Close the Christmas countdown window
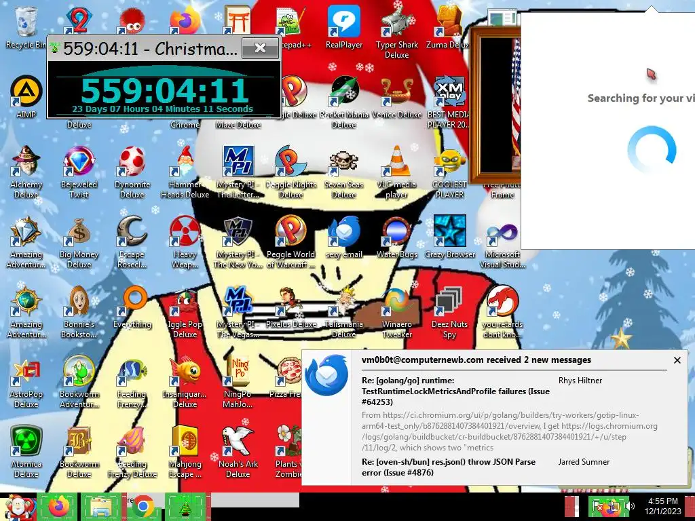695x521 pixels. 260,48
